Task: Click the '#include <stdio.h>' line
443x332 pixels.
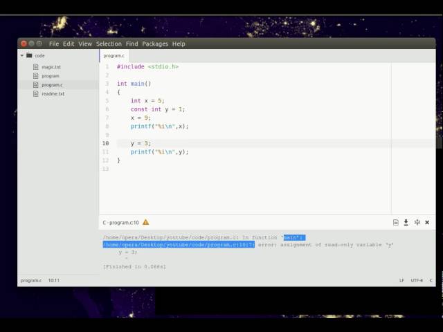Action: (147, 66)
